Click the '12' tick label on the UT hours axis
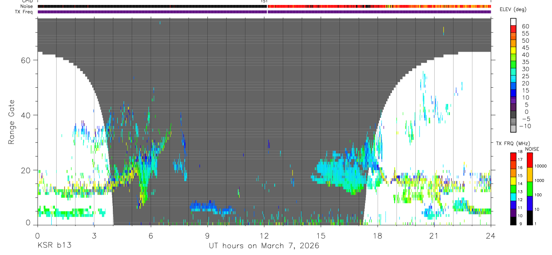Screen dimensions: 552x255 coord(264,236)
